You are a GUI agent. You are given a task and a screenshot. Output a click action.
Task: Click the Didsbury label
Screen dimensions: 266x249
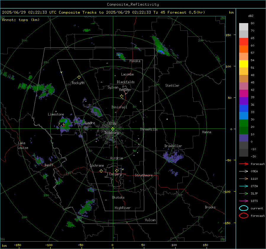point(112,133)
